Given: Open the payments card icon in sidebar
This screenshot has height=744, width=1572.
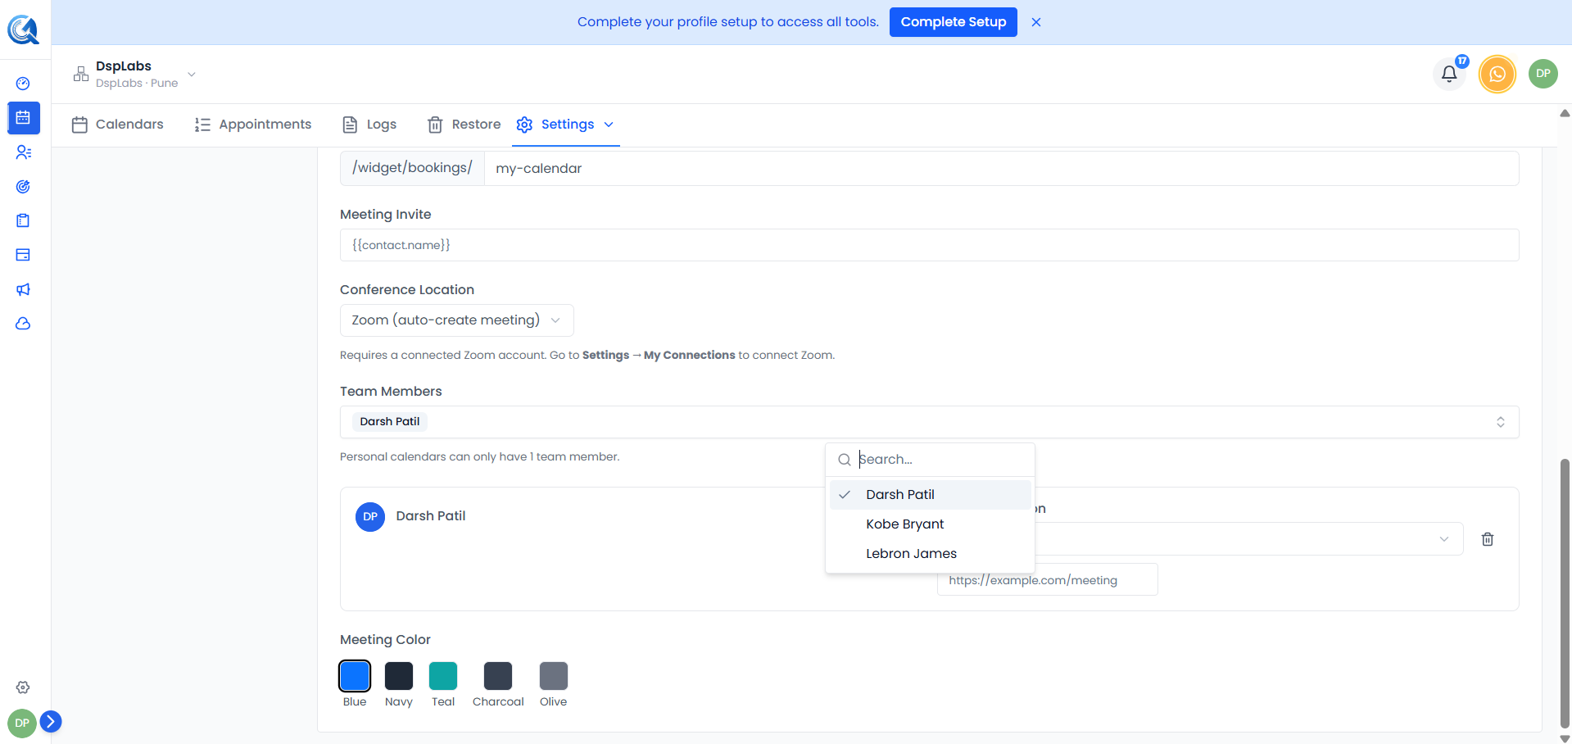Looking at the screenshot, I should [x=23, y=255].
